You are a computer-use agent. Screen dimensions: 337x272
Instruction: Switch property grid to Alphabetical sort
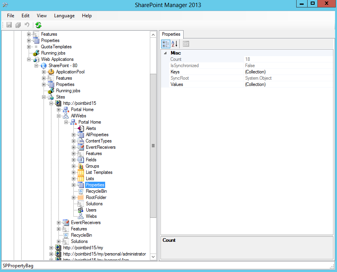click(175, 44)
